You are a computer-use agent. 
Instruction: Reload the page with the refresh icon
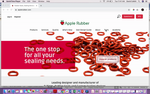tap(11, 10)
